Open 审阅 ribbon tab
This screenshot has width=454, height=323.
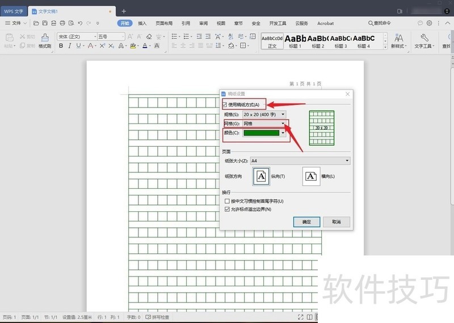[203, 23]
